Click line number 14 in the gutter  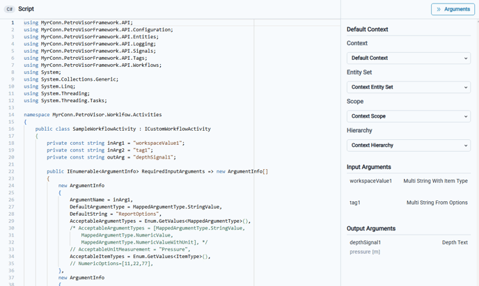click(12, 114)
